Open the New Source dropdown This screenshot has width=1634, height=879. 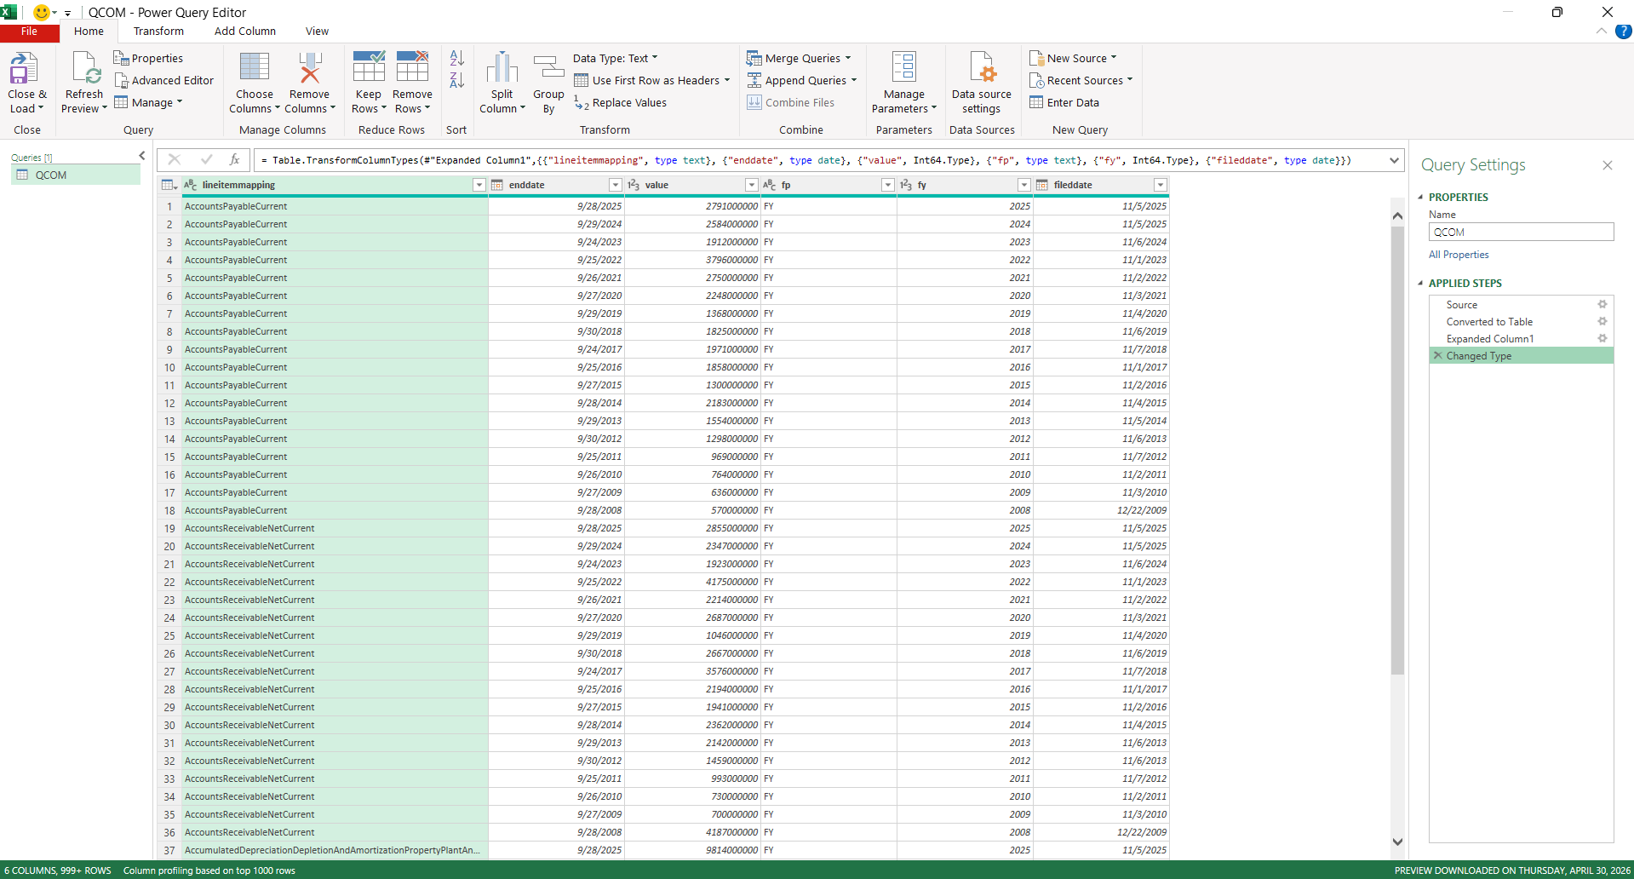(1073, 58)
